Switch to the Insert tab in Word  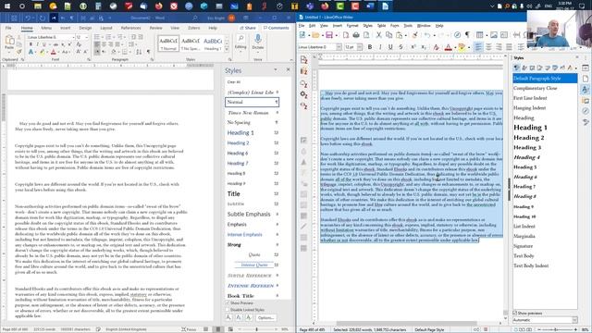click(66, 28)
